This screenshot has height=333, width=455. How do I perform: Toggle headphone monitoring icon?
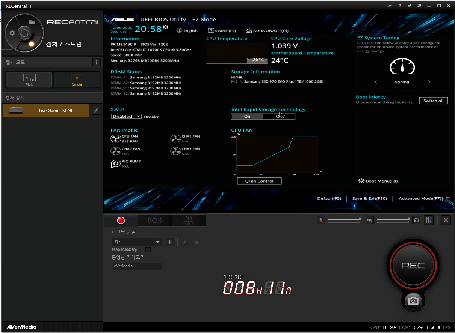click(416, 220)
